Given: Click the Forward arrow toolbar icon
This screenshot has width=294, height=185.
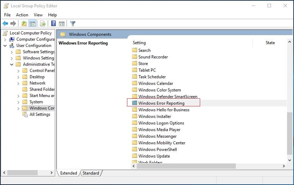Looking at the screenshot, I should pyautogui.click(x=13, y=24).
